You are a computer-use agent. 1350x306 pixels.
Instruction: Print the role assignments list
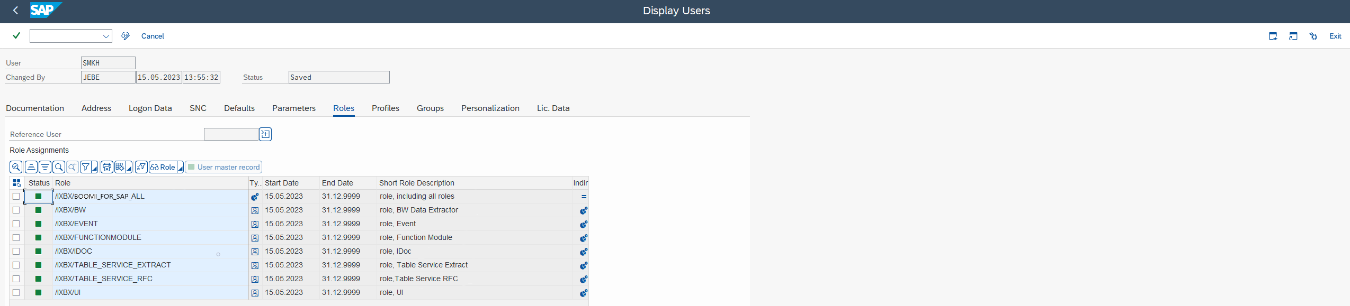pyautogui.click(x=106, y=167)
